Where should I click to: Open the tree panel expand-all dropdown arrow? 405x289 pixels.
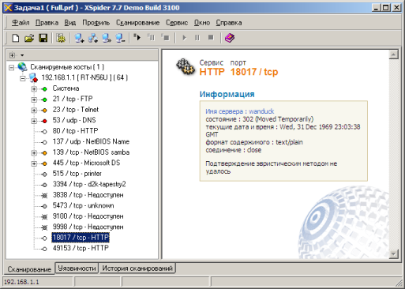point(22,55)
